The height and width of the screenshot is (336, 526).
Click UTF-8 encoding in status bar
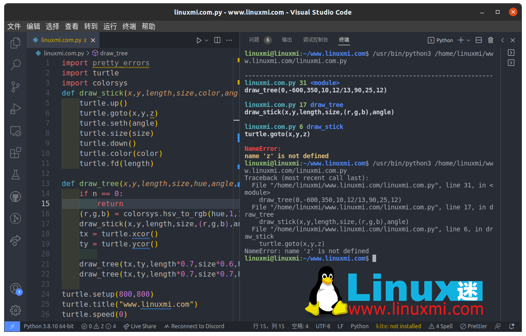coord(323,326)
